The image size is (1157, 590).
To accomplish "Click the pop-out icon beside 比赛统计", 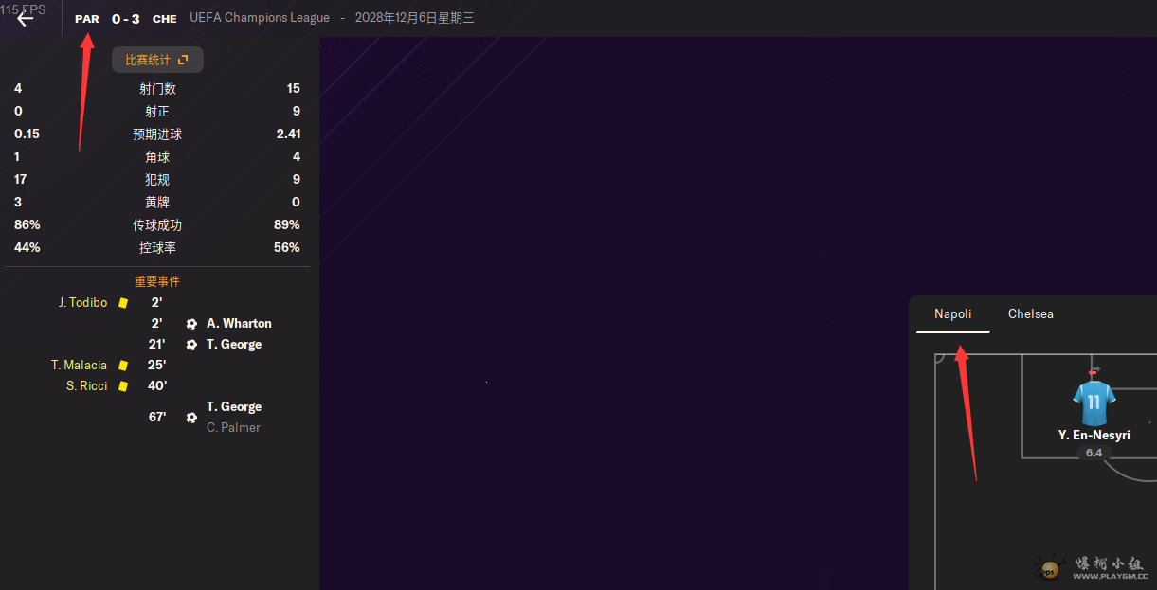I will point(183,60).
